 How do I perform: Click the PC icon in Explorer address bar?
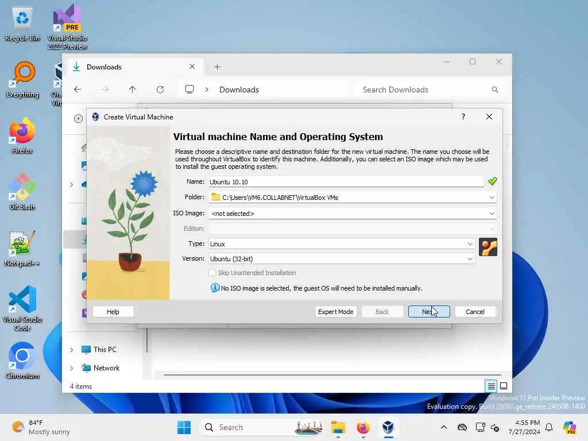189,89
